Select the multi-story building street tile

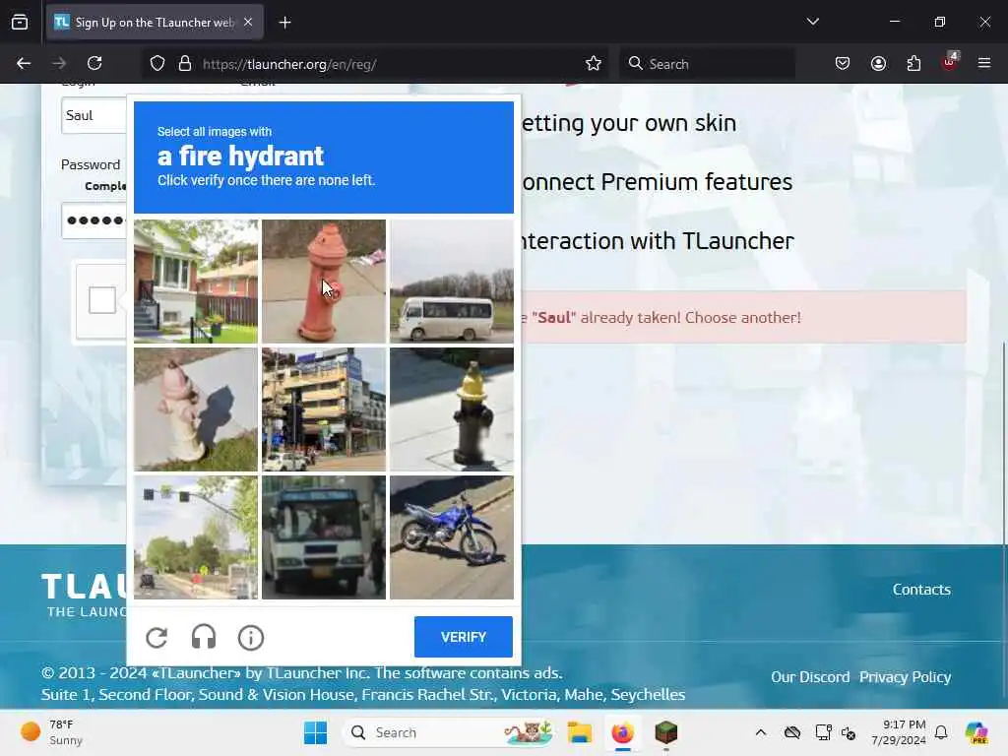coord(324,409)
